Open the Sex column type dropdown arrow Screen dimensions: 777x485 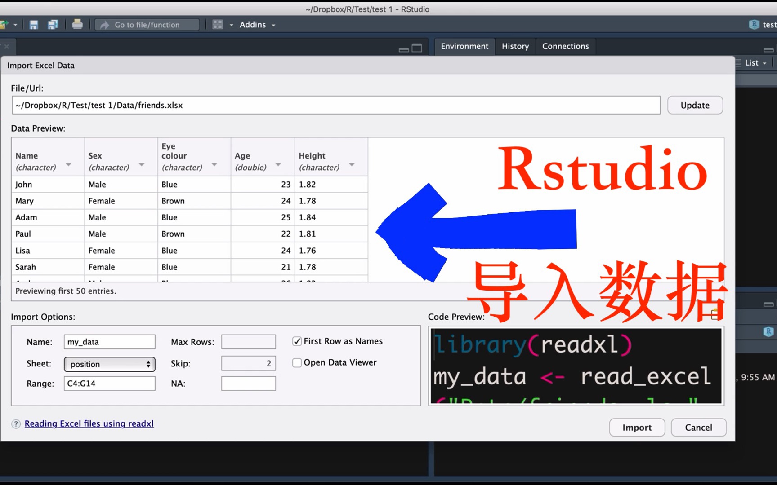tap(142, 165)
